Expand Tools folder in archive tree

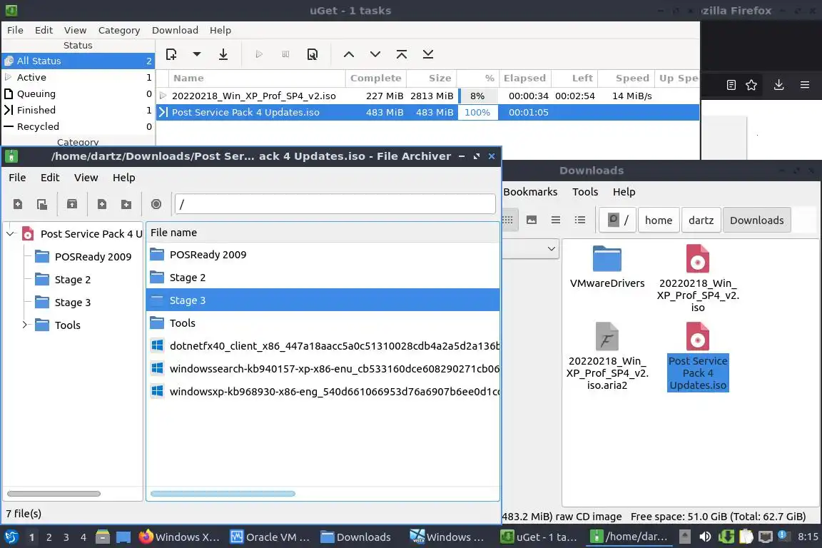coord(25,325)
